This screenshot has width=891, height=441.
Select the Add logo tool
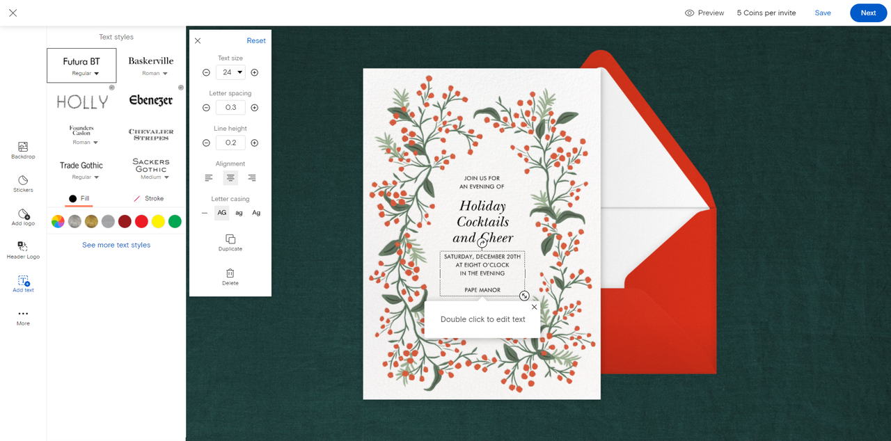23,217
